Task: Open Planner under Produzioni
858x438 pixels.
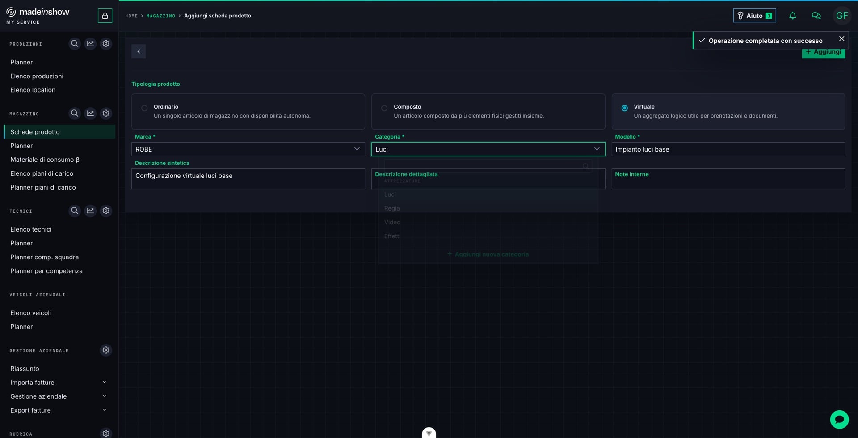Action: 21,62
